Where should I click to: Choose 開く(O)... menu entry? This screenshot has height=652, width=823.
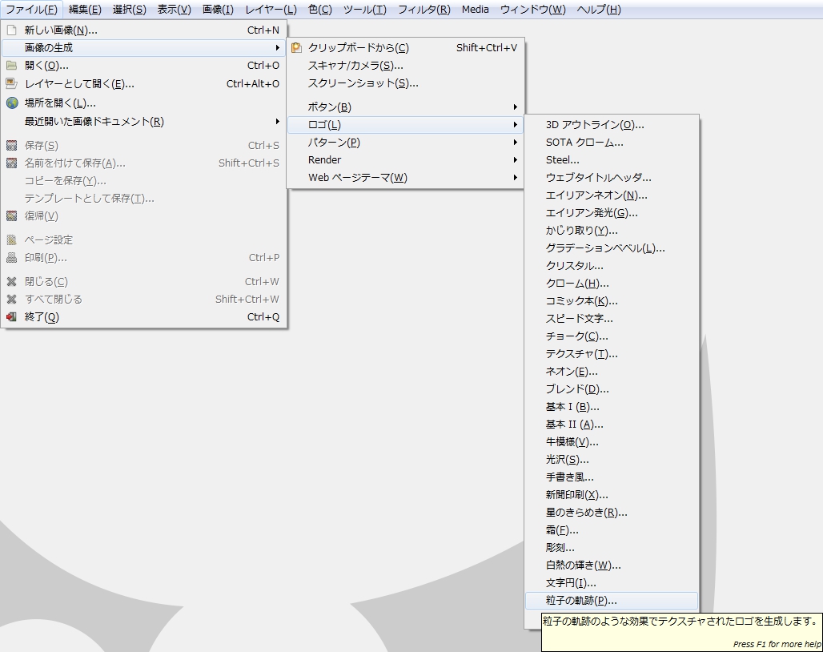click(144, 66)
